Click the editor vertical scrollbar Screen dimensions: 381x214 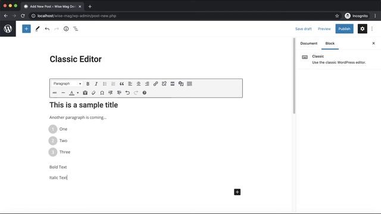point(294,75)
